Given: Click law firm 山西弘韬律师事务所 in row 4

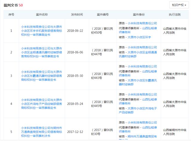Looking at the screenshot, I should 138,101.
